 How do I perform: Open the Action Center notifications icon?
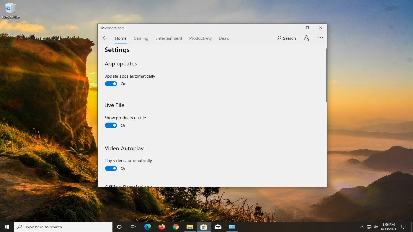[x=403, y=227]
